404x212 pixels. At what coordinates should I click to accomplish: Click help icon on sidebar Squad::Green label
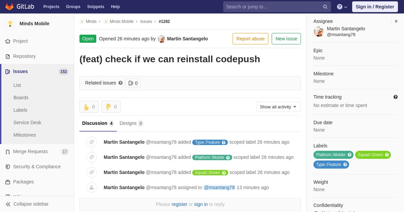[x=387, y=155]
